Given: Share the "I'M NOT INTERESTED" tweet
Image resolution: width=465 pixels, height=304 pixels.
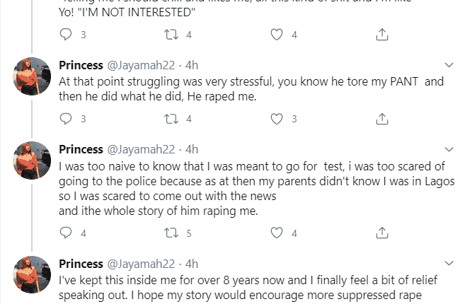Looking at the screenshot, I should click(x=381, y=34).
